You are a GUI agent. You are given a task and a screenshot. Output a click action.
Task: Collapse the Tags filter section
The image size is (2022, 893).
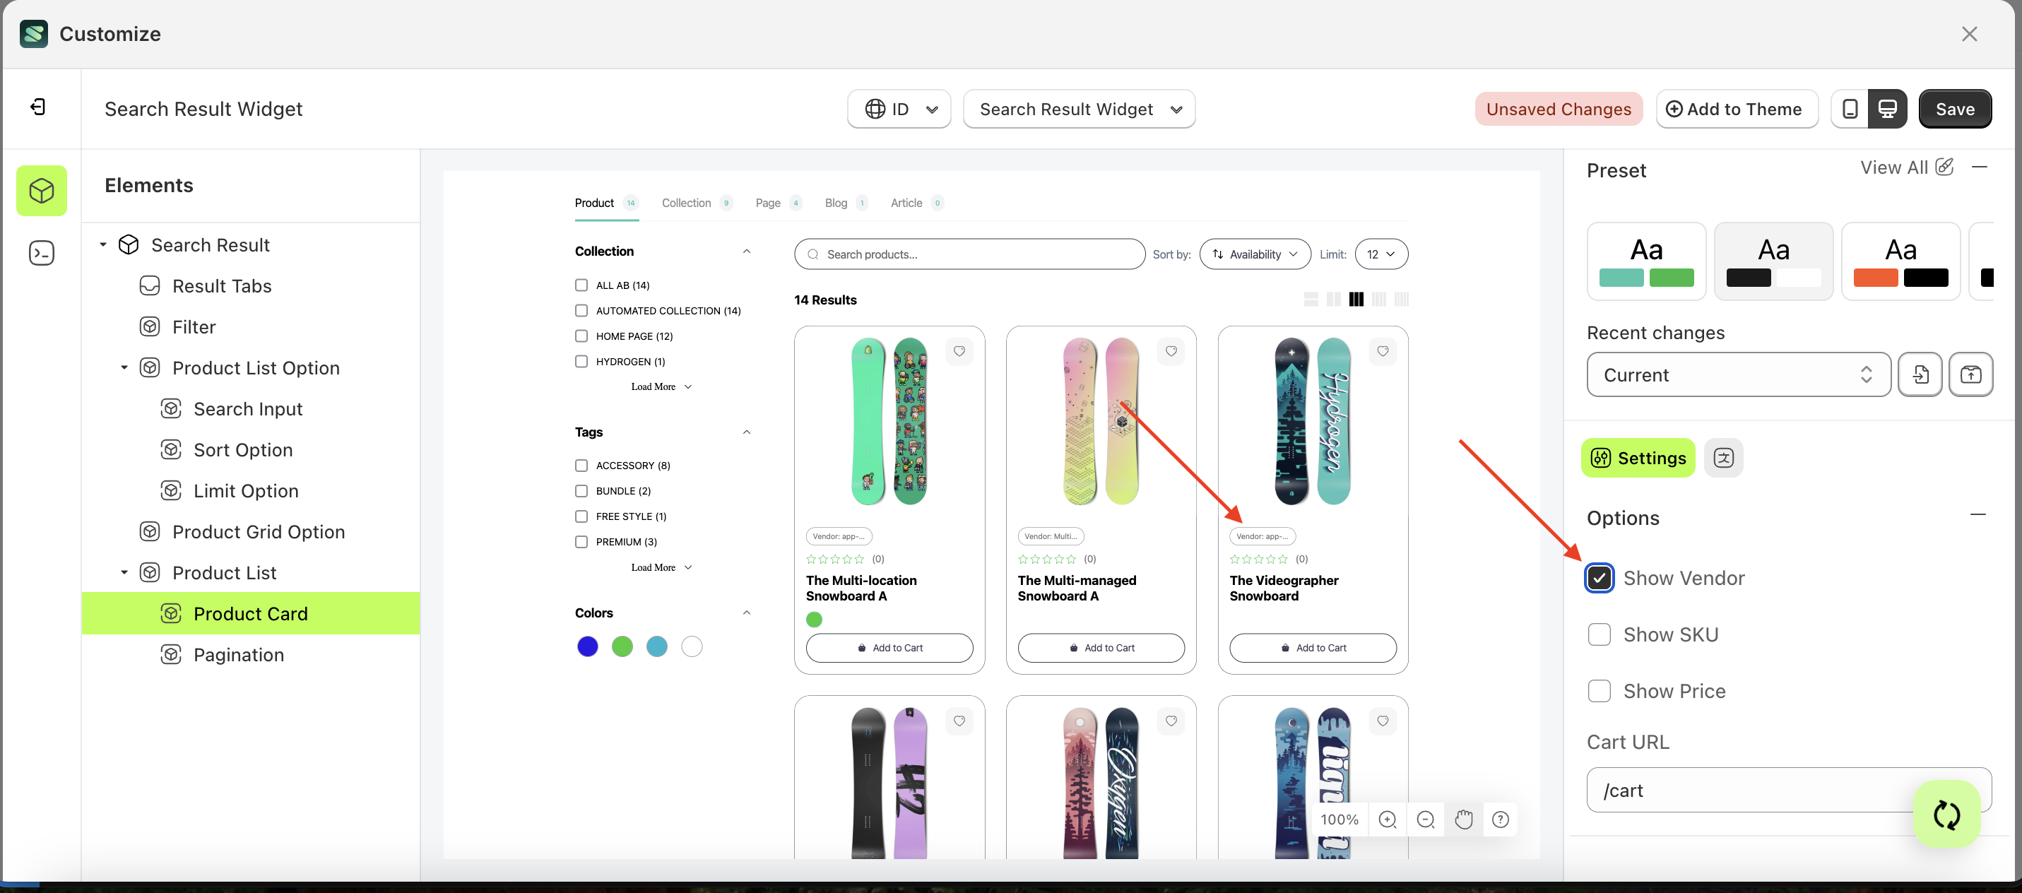tap(745, 432)
